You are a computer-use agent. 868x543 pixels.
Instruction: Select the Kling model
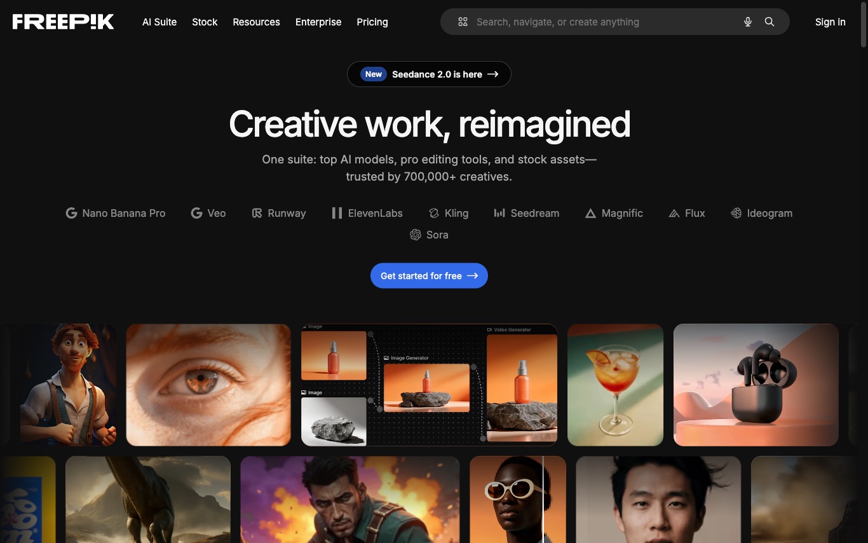(449, 213)
